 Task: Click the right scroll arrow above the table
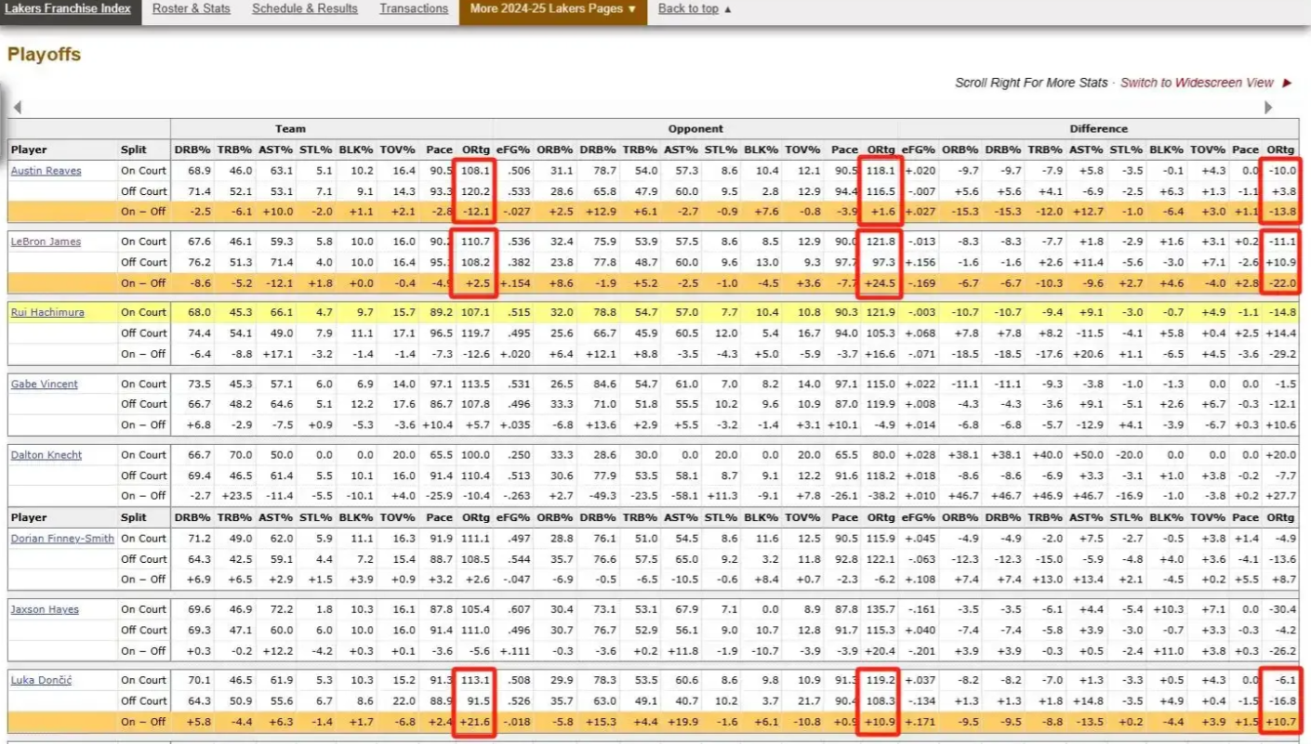(x=1270, y=107)
